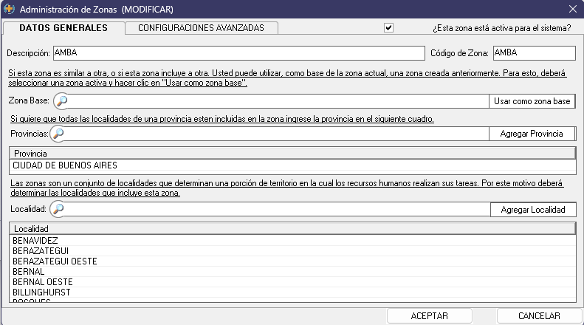Click the Agregar Localidad button
Screen dimensions: 584x325
[532, 210]
